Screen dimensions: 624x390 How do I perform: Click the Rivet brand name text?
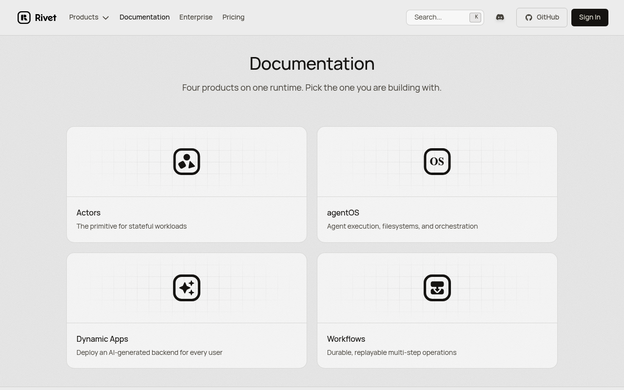(x=46, y=18)
